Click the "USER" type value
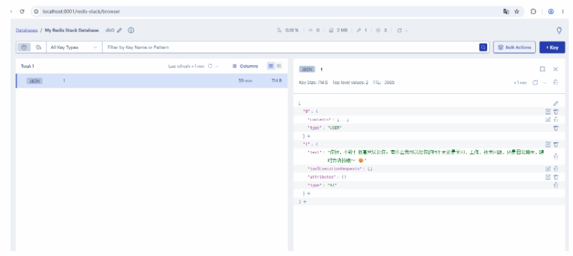Image resolution: width=573 pixels, height=256 pixels. coord(335,128)
